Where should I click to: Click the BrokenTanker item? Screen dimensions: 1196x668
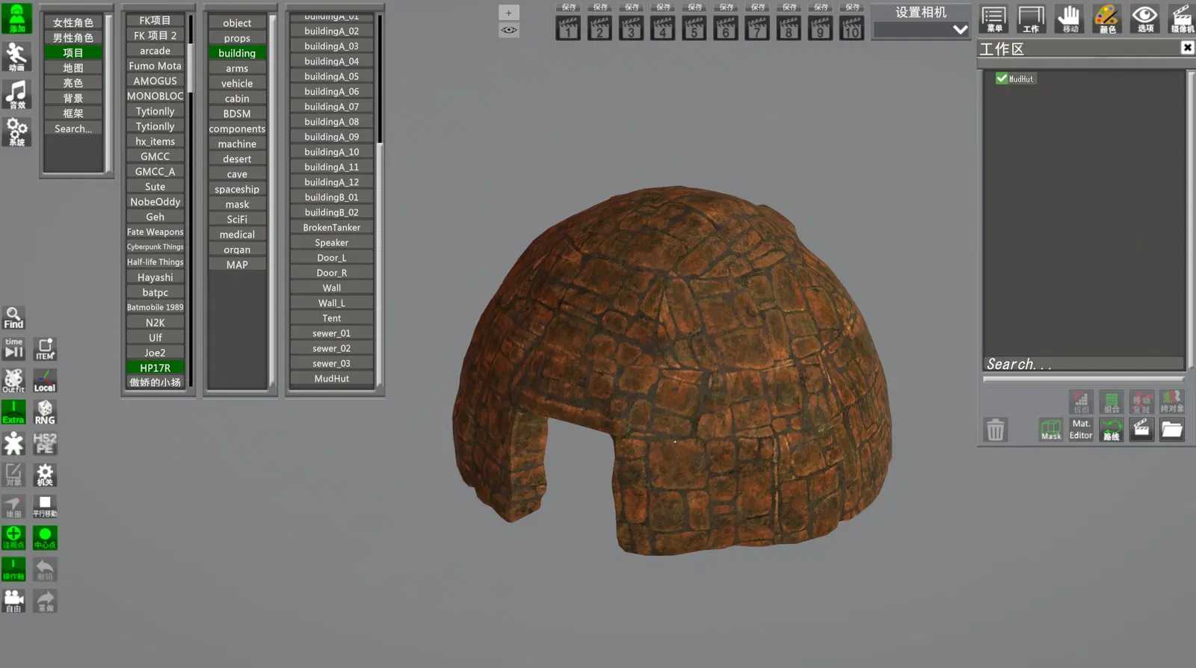coord(332,228)
